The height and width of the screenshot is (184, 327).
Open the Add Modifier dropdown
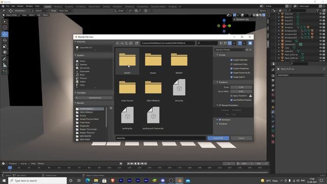pos(301,75)
